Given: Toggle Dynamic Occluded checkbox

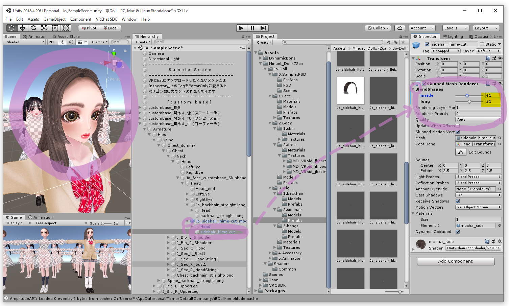Looking at the screenshot, I should tap(458, 232).
